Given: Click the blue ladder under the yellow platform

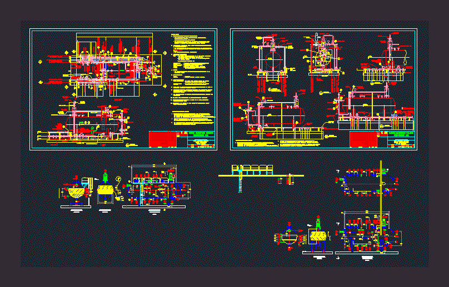Looking at the screenshot, I should click(240, 184).
